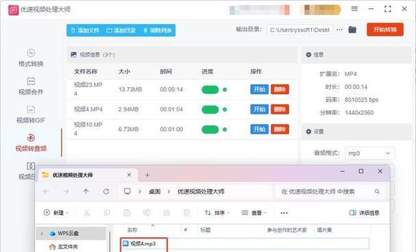Image resolution: width=416 pixels, height=252 pixels.
Task: Select the 视频23.MP4 file name
Action: [x=88, y=89]
